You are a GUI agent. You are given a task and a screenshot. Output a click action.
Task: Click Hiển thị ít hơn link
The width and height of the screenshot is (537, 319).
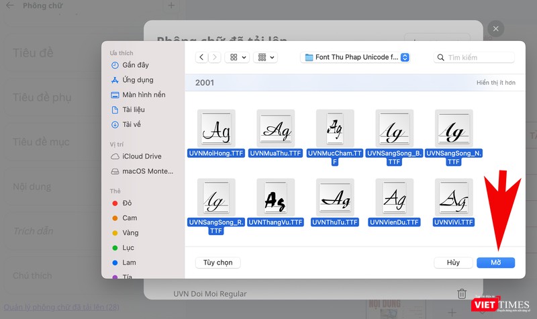click(495, 83)
